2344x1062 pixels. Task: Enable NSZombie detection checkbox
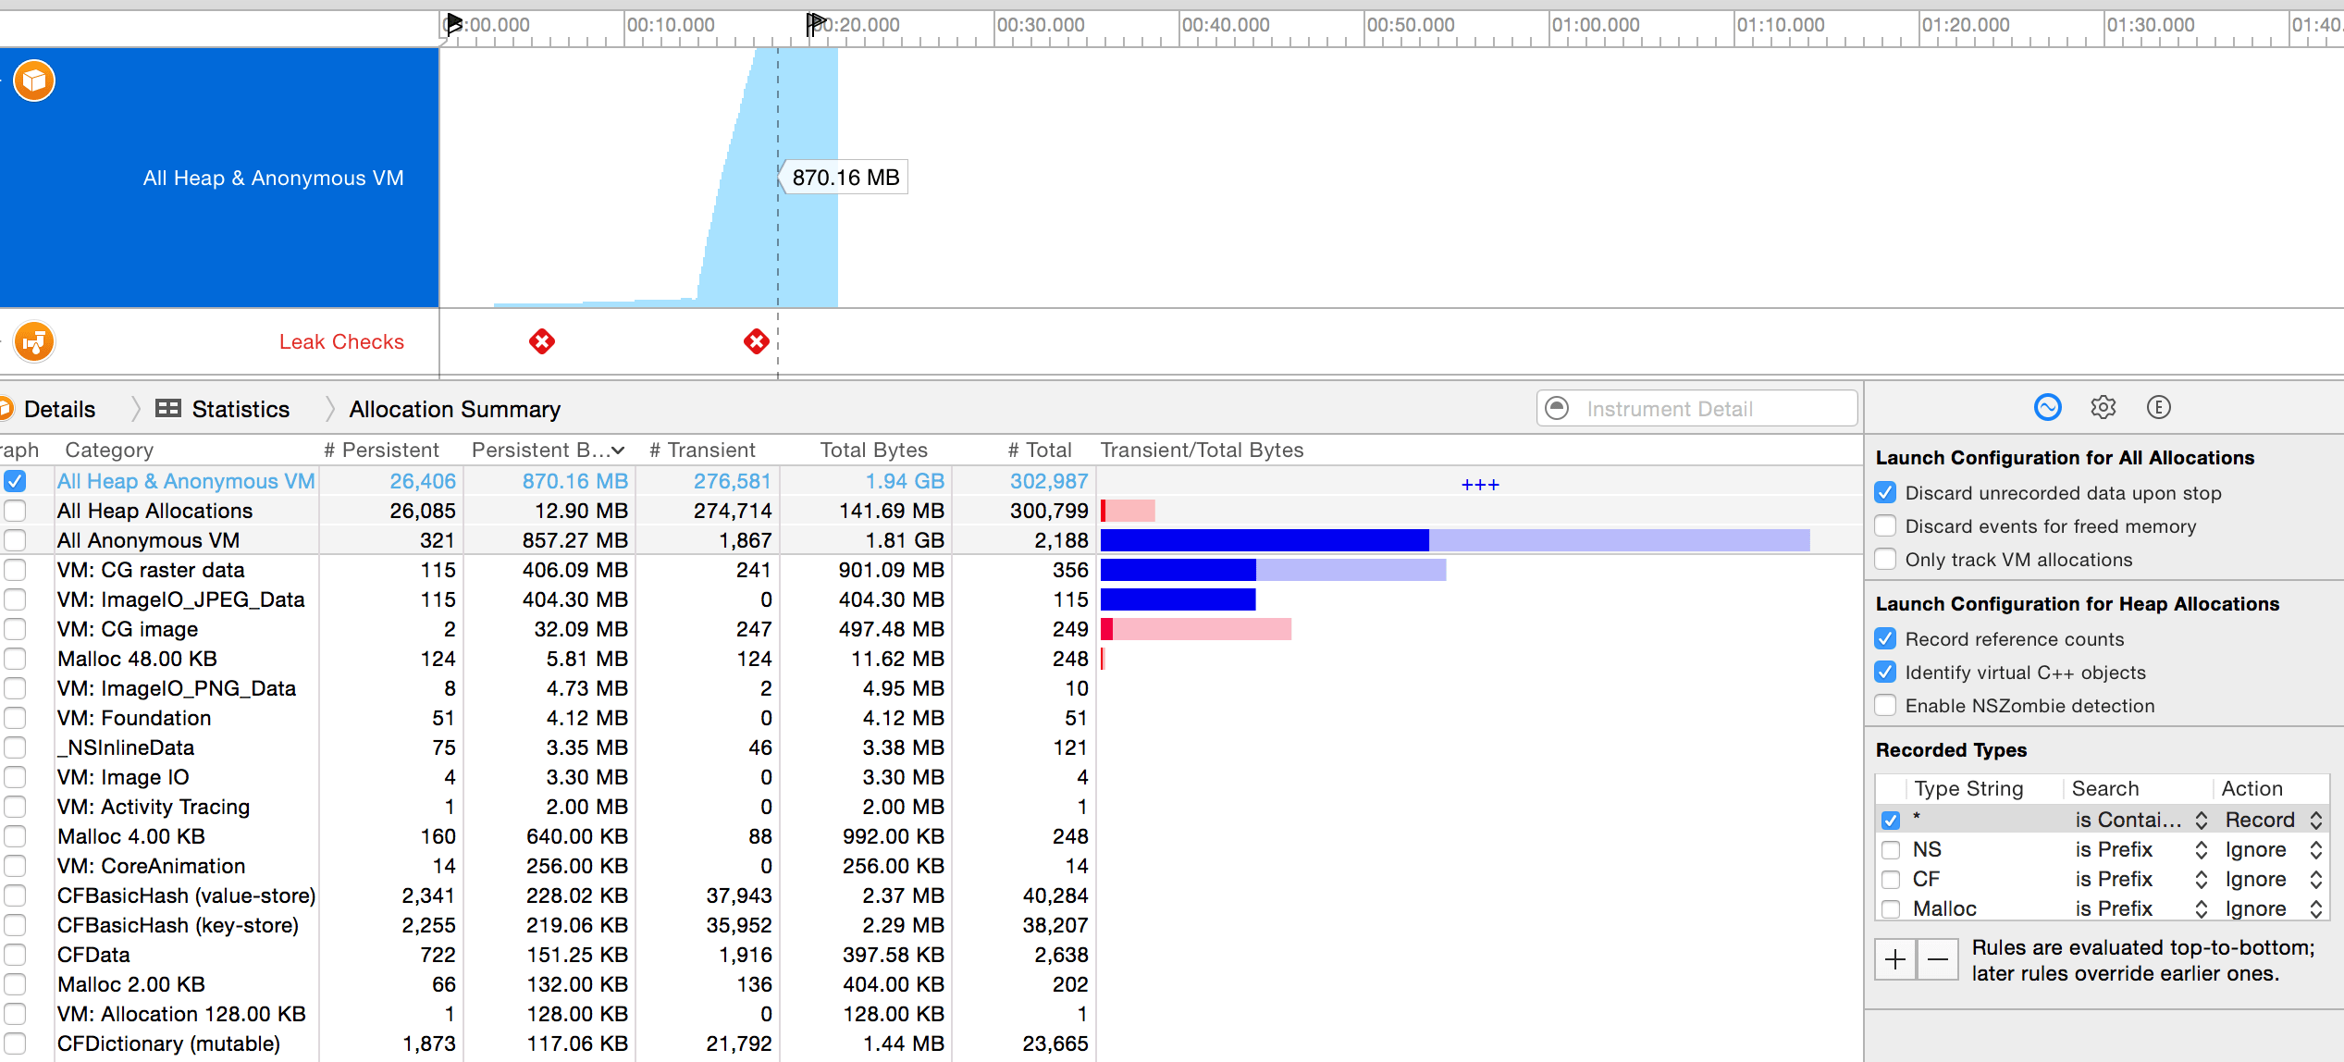[x=1885, y=706]
